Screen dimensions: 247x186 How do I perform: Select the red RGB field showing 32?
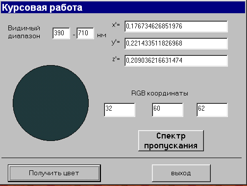[x=120, y=110]
